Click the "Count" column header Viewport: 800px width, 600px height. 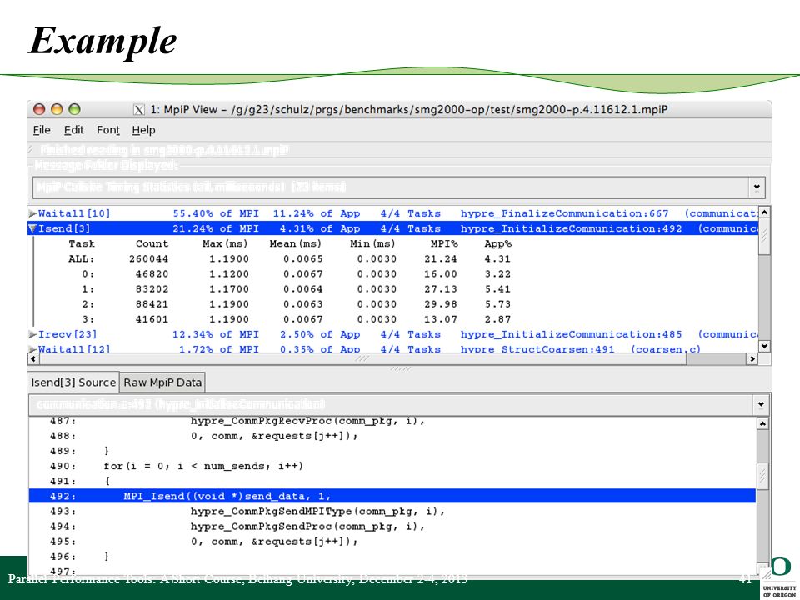(152, 244)
